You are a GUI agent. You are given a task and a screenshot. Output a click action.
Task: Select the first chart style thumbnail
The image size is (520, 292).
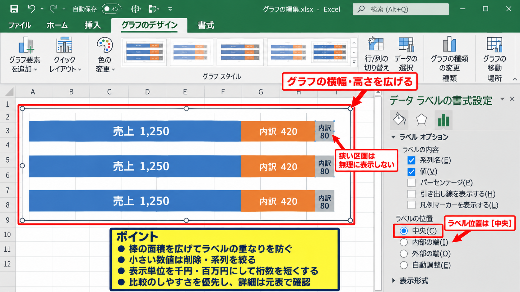144,52
